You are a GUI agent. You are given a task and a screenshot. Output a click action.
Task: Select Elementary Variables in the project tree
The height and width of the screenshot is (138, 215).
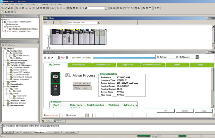click(21, 68)
